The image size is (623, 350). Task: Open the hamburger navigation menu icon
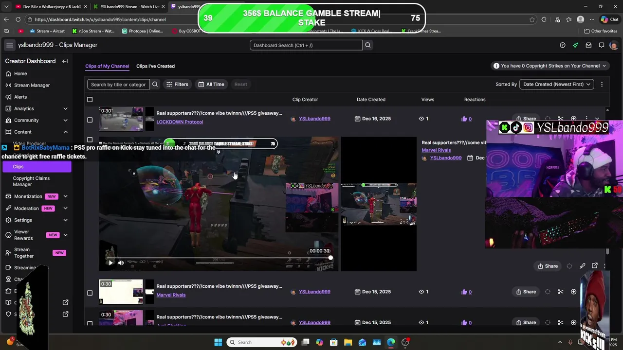tap(9, 45)
